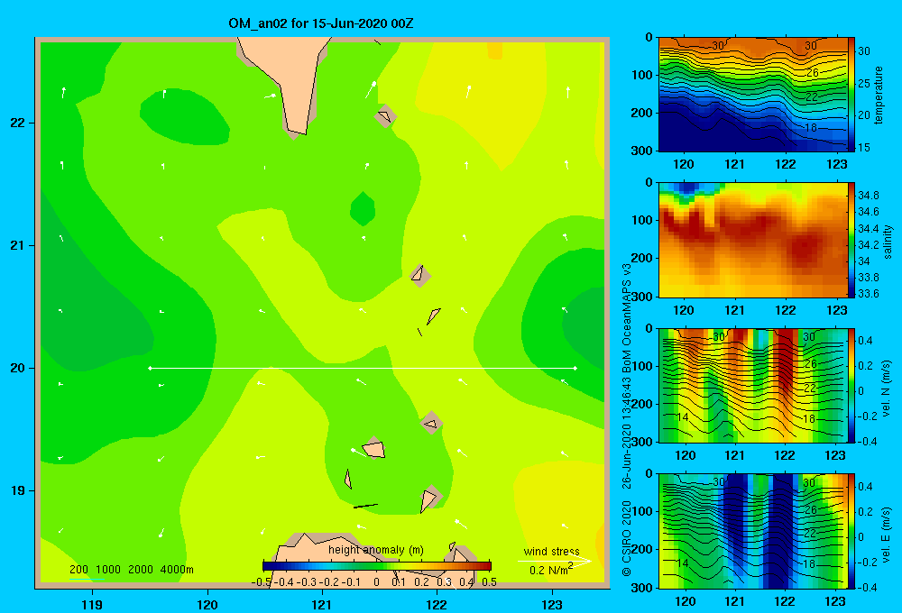902x613 pixels.
Task: Click longitude label 120 on main map
Action: [207, 604]
